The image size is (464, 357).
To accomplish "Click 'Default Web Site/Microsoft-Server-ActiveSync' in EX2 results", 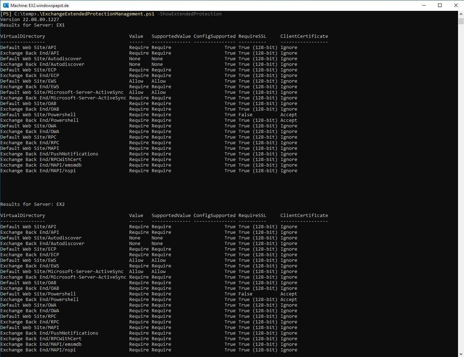I will [x=62, y=272].
